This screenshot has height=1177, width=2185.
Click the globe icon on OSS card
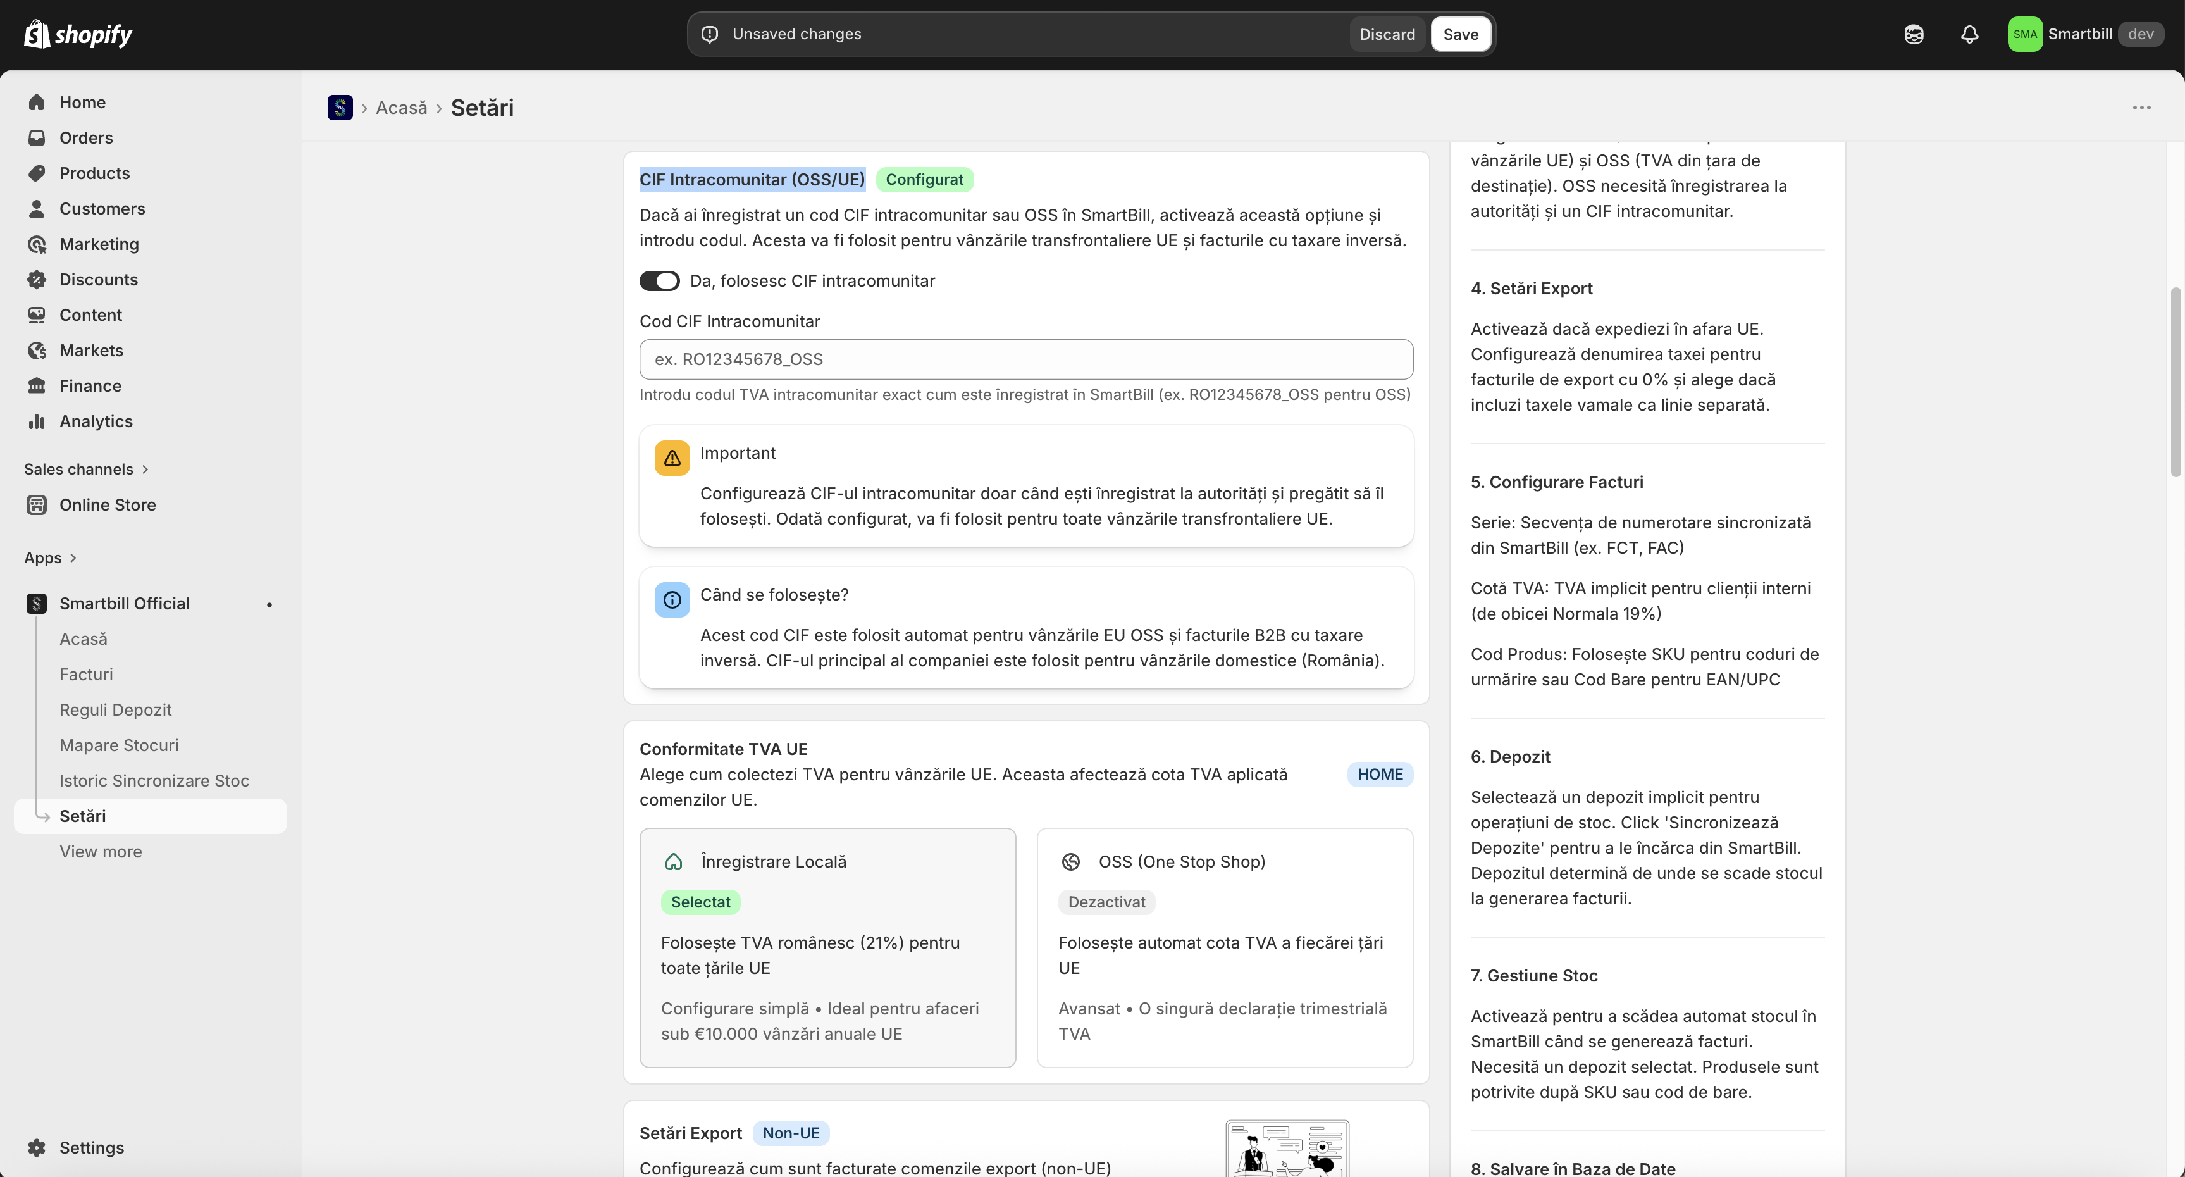pos(1070,862)
